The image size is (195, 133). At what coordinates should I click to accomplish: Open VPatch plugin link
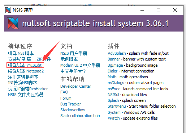coord(114,118)
